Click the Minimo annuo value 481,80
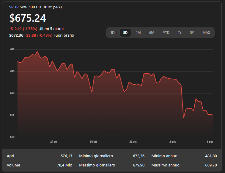This screenshot has height=173, width=225. [211, 156]
